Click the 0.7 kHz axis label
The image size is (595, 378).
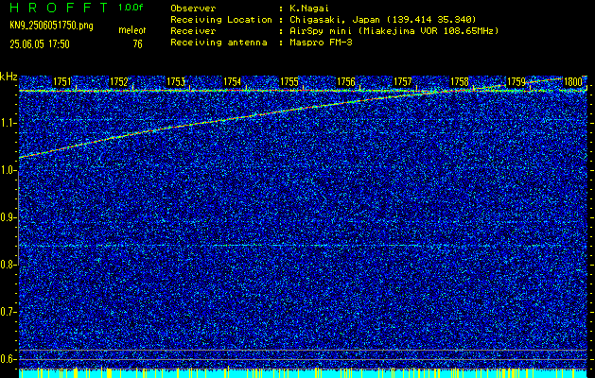pos(9,312)
